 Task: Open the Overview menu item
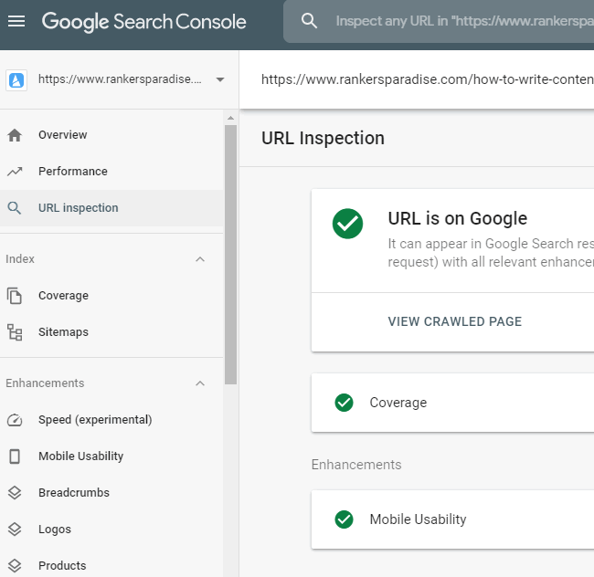[x=111, y=135]
